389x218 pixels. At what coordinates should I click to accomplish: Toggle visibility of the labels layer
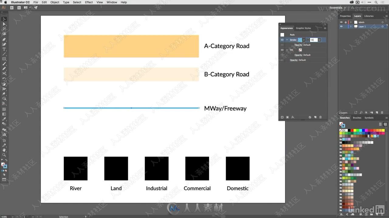341,22
